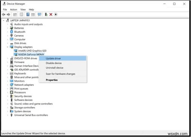
Task: Click the Forward arrow toolbar icon
Action: pyautogui.click(x=8, y=15)
